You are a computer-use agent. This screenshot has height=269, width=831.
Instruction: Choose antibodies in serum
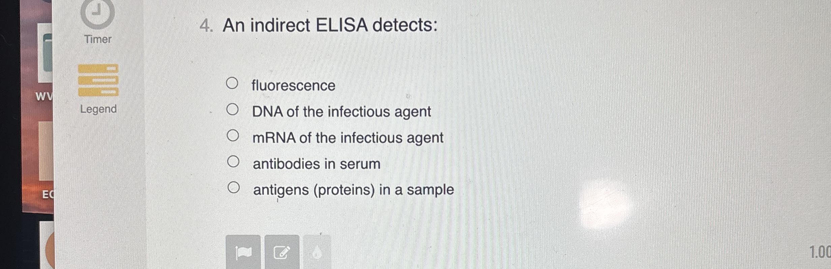233,161
